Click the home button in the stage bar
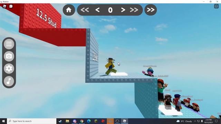 point(69,10)
